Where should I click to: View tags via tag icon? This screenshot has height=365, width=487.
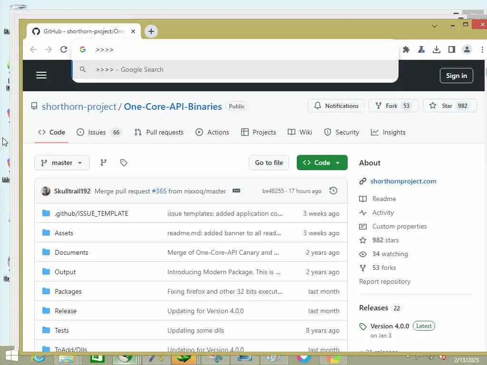tap(124, 163)
